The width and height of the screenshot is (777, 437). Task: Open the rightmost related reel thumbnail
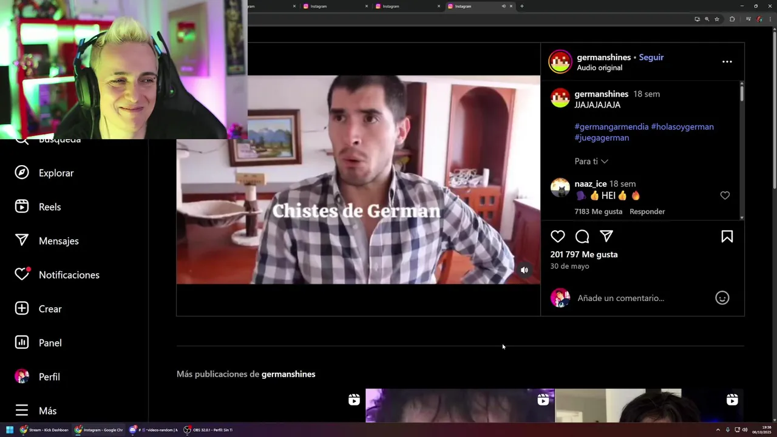(x=650, y=405)
